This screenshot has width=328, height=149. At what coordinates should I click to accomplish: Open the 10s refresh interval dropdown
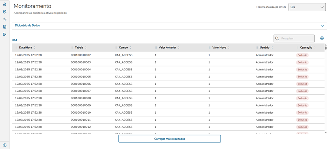pyautogui.click(x=307, y=7)
